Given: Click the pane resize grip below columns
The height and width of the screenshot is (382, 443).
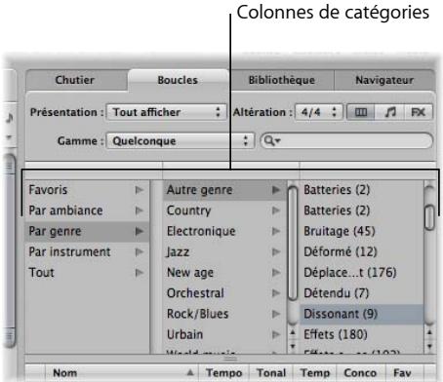Looking at the screenshot, I should tap(230, 359).
